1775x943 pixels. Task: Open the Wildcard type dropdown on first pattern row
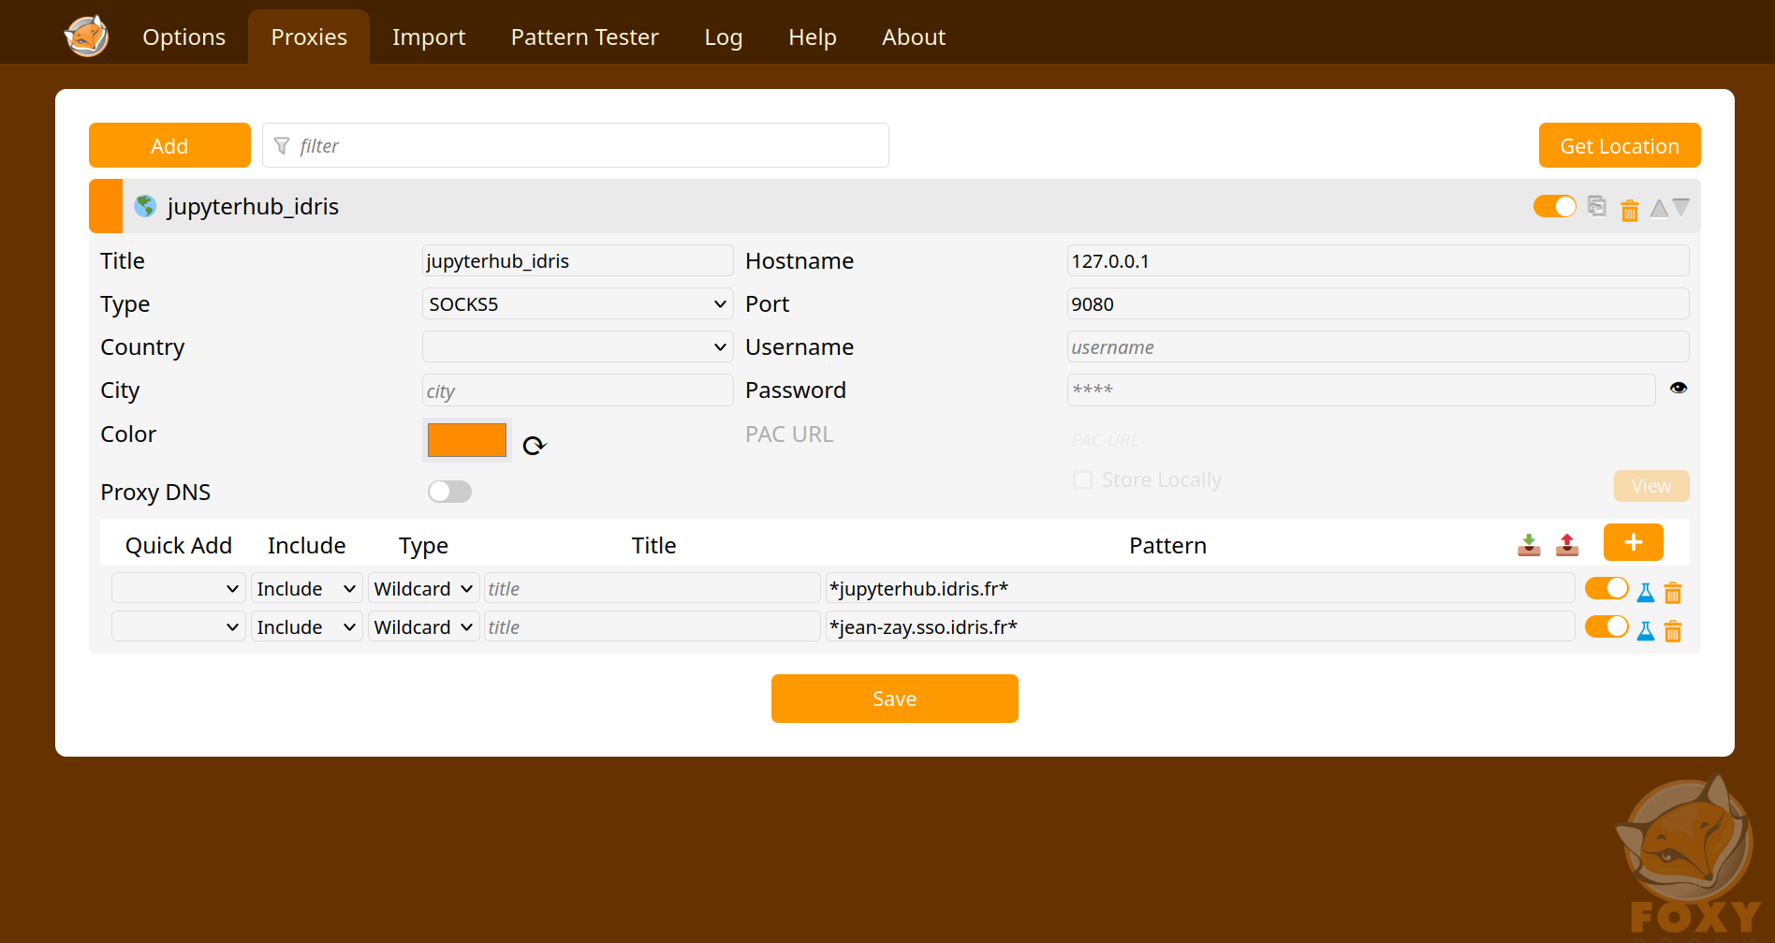pyautogui.click(x=423, y=588)
